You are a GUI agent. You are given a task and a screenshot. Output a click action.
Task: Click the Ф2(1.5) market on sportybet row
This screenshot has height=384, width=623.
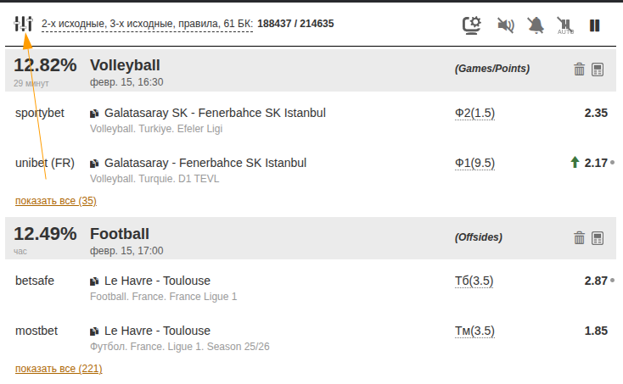click(474, 113)
